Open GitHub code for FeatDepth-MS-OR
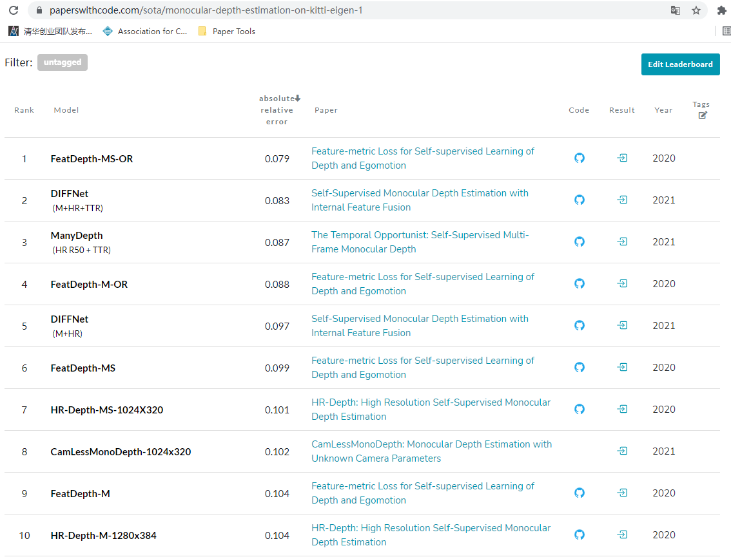731x557 pixels. click(579, 158)
